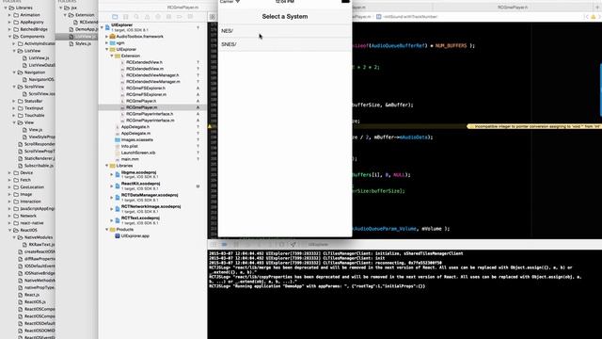Open the Xcode Project navigator icon
The image size is (602, 339).
pos(115,17)
